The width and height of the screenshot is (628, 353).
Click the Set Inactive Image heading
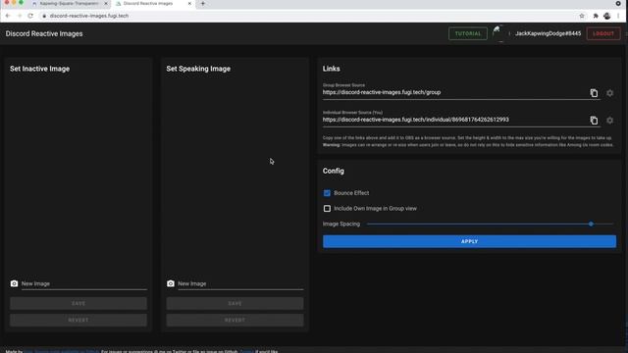click(x=39, y=69)
